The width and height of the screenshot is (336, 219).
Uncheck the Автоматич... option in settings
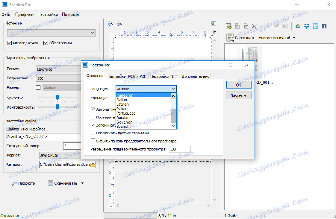93,109
